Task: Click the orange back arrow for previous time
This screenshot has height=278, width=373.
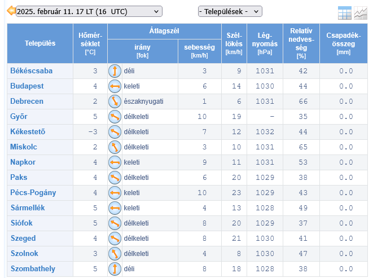Action: (x=11, y=11)
